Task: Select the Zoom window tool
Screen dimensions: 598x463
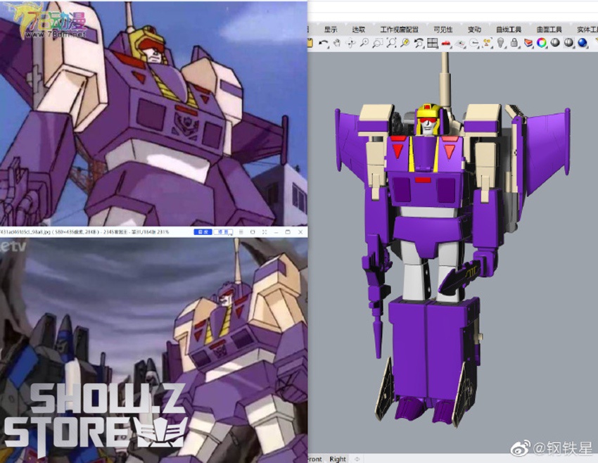Action: click(378, 43)
